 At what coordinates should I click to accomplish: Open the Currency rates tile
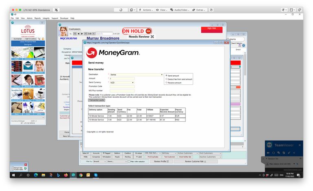coord(17,67)
